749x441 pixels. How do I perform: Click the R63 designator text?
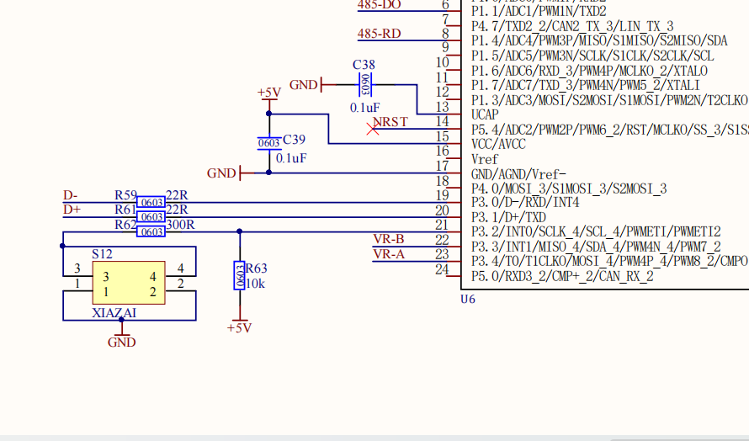tap(256, 268)
